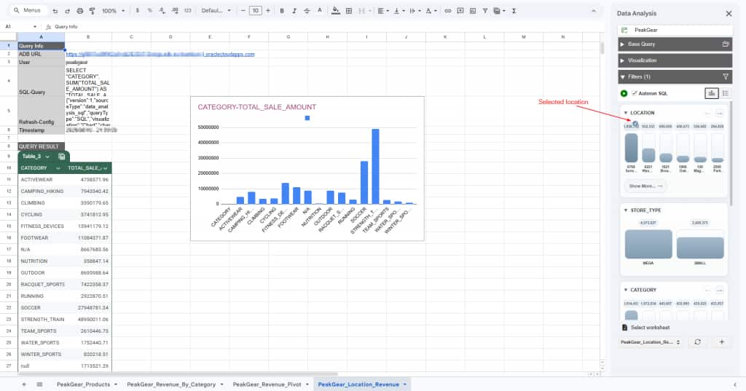Add a new worksheet with plus button
Viewport: 746px width, 391px height.
point(721,341)
